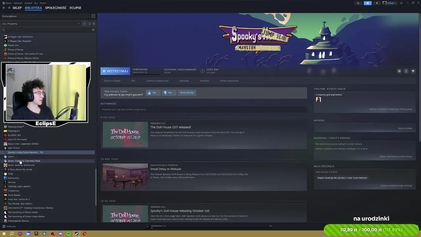Open Pomoc techniczna link
Screen dimensions: 421x237
click(x=229, y=81)
